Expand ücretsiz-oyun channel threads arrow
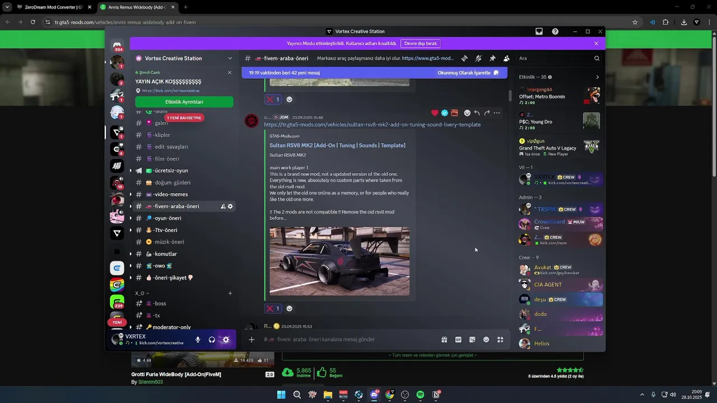 click(x=131, y=171)
